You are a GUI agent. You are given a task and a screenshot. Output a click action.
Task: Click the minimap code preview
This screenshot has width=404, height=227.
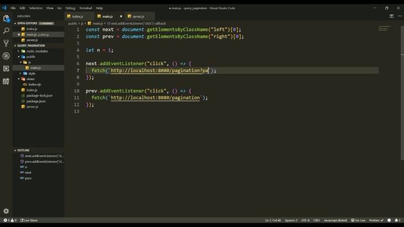point(384,28)
